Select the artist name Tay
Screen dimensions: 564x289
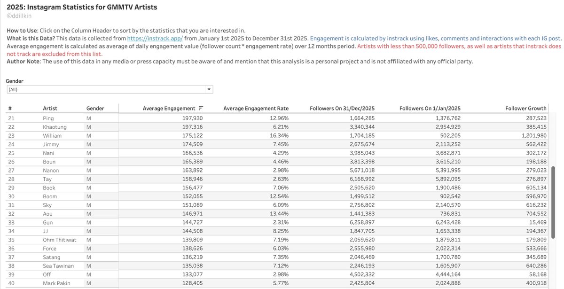47,179
